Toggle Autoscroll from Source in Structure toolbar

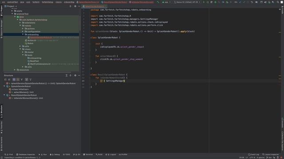(x=31, y=79)
